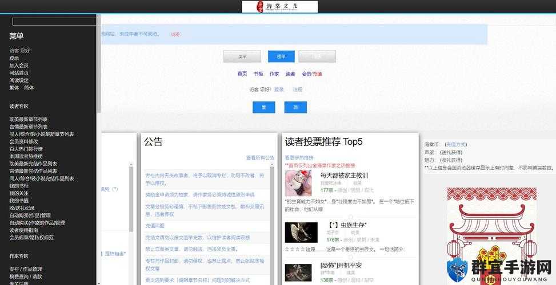Open 会员资料修改
The image size is (556, 285).
[x=24, y=141]
